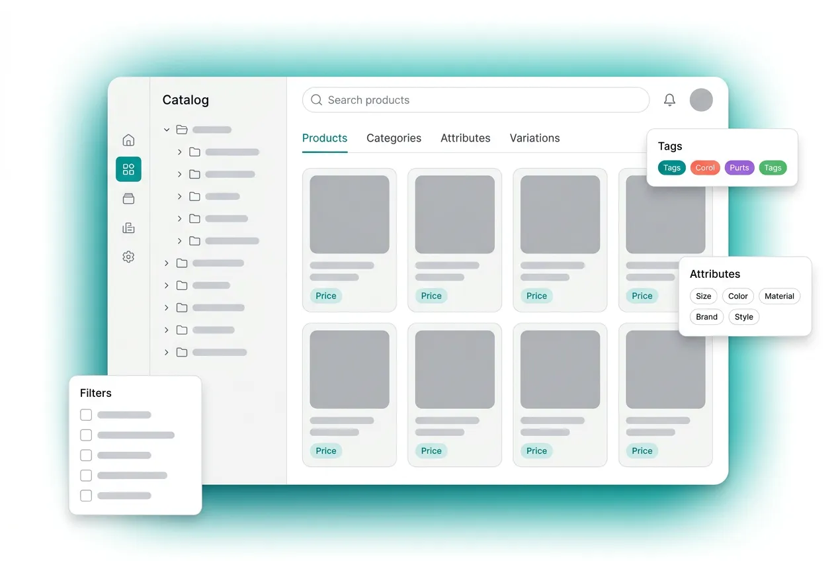This screenshot has width=836, height=561.
Task: Click Price badge on second top-row card
Action: pyautogui.click(x=431, y=296)
